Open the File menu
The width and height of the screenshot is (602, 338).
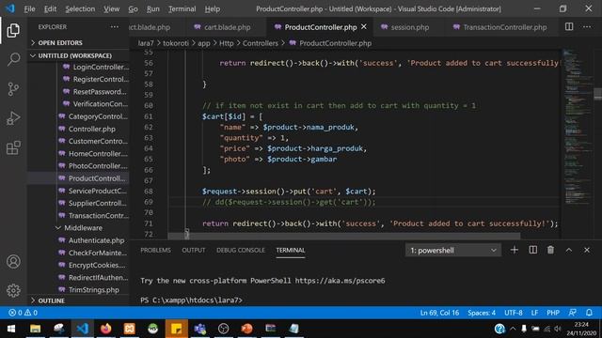(x=29, y=8)
